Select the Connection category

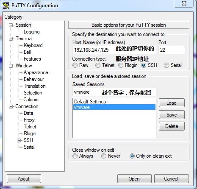27,106
